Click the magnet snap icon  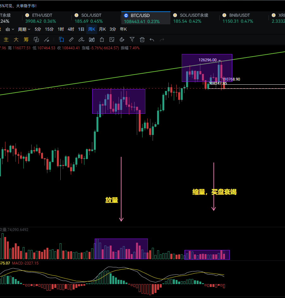click(x=122, y=40)
